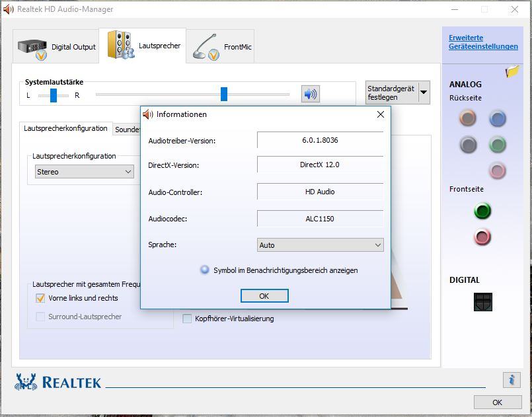The height and width of the screenshot is (417, 532).
Task: Click the Audiotreiber-Version field 6.0.1.8036
Action: pyautogui.click(x=321, y=140)
